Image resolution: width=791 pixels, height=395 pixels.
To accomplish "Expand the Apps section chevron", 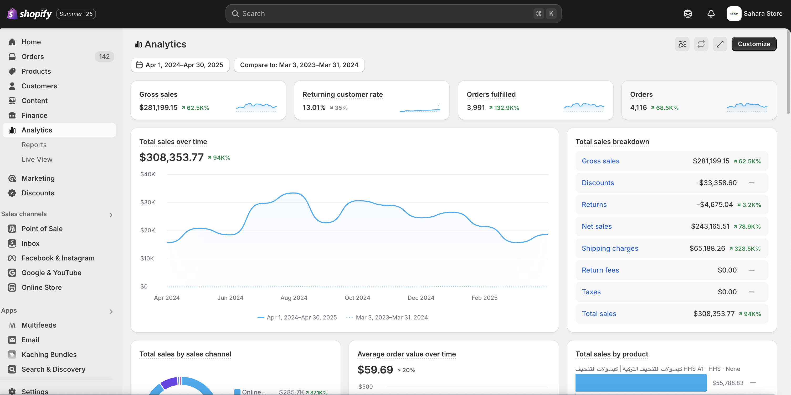I will pyautogui.click(x=111, y=312).
